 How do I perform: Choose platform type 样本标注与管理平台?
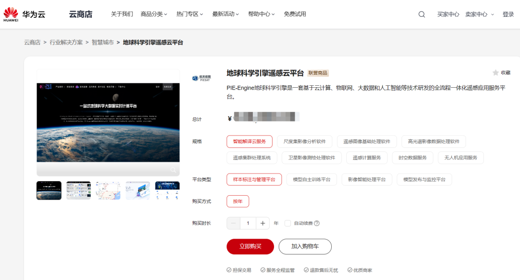(254, 179)
